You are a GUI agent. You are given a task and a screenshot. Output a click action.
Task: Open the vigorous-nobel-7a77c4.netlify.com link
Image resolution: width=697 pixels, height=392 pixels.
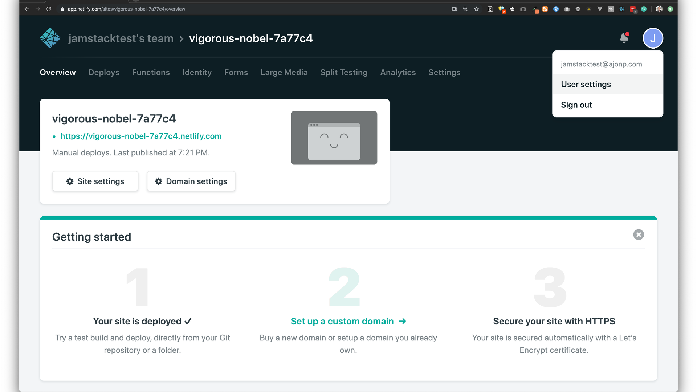point(141,136)
